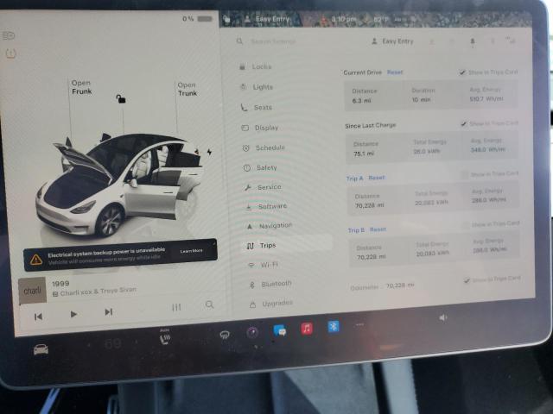Tap the 69 cabin temperature setting
The image size is (553, 414).
click(113, 344)
